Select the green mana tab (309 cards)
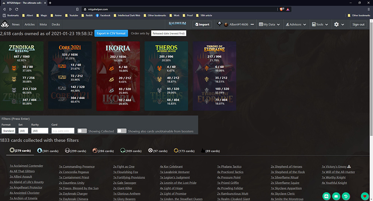The width and height of the screenshot is (373, 201). [x=131, y=151]
